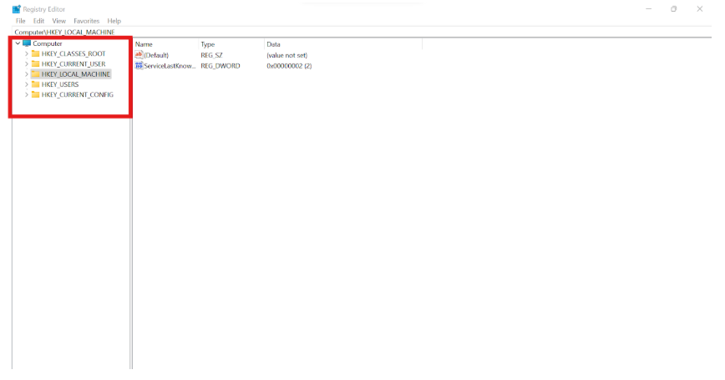This screenshot has width=725, height=380.
Task: Select the HKEY_USERS label
Action: click(60, 84)
